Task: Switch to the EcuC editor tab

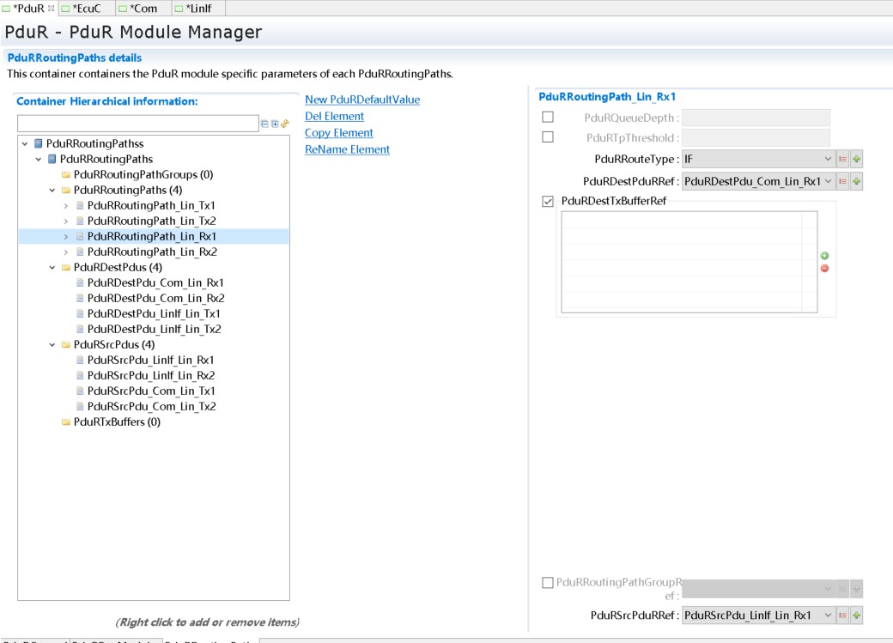Action: [x=84, y=9]
